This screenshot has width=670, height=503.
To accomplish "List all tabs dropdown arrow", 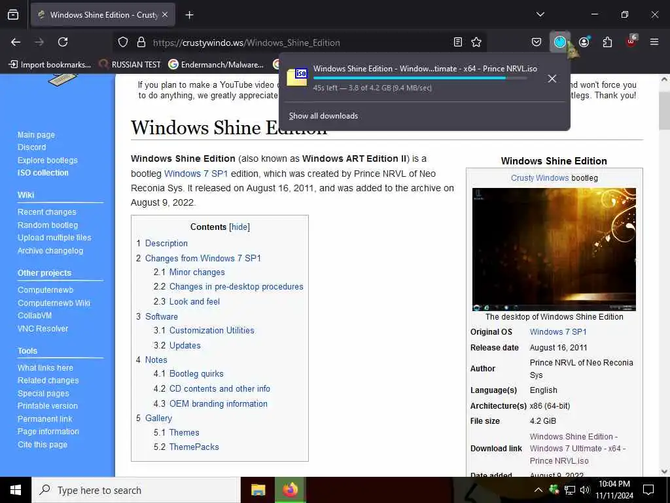I will (x=540, y=14).
